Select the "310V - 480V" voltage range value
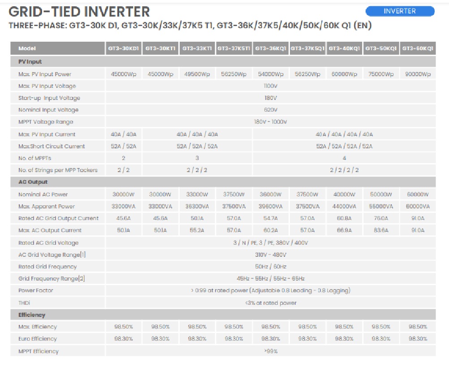Viewport: 449px width, 372px height. [x=271, y=255]
